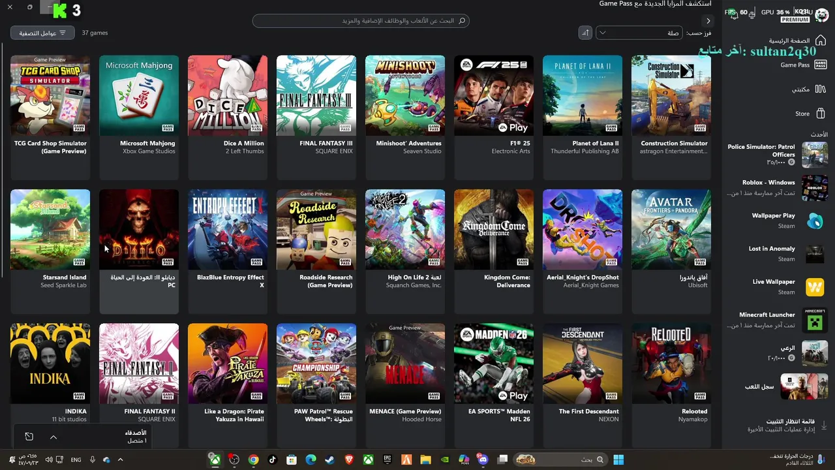Open TikTok in the taskbar
The height and width of the screenshot is (470, 835).
pos(273,460)
